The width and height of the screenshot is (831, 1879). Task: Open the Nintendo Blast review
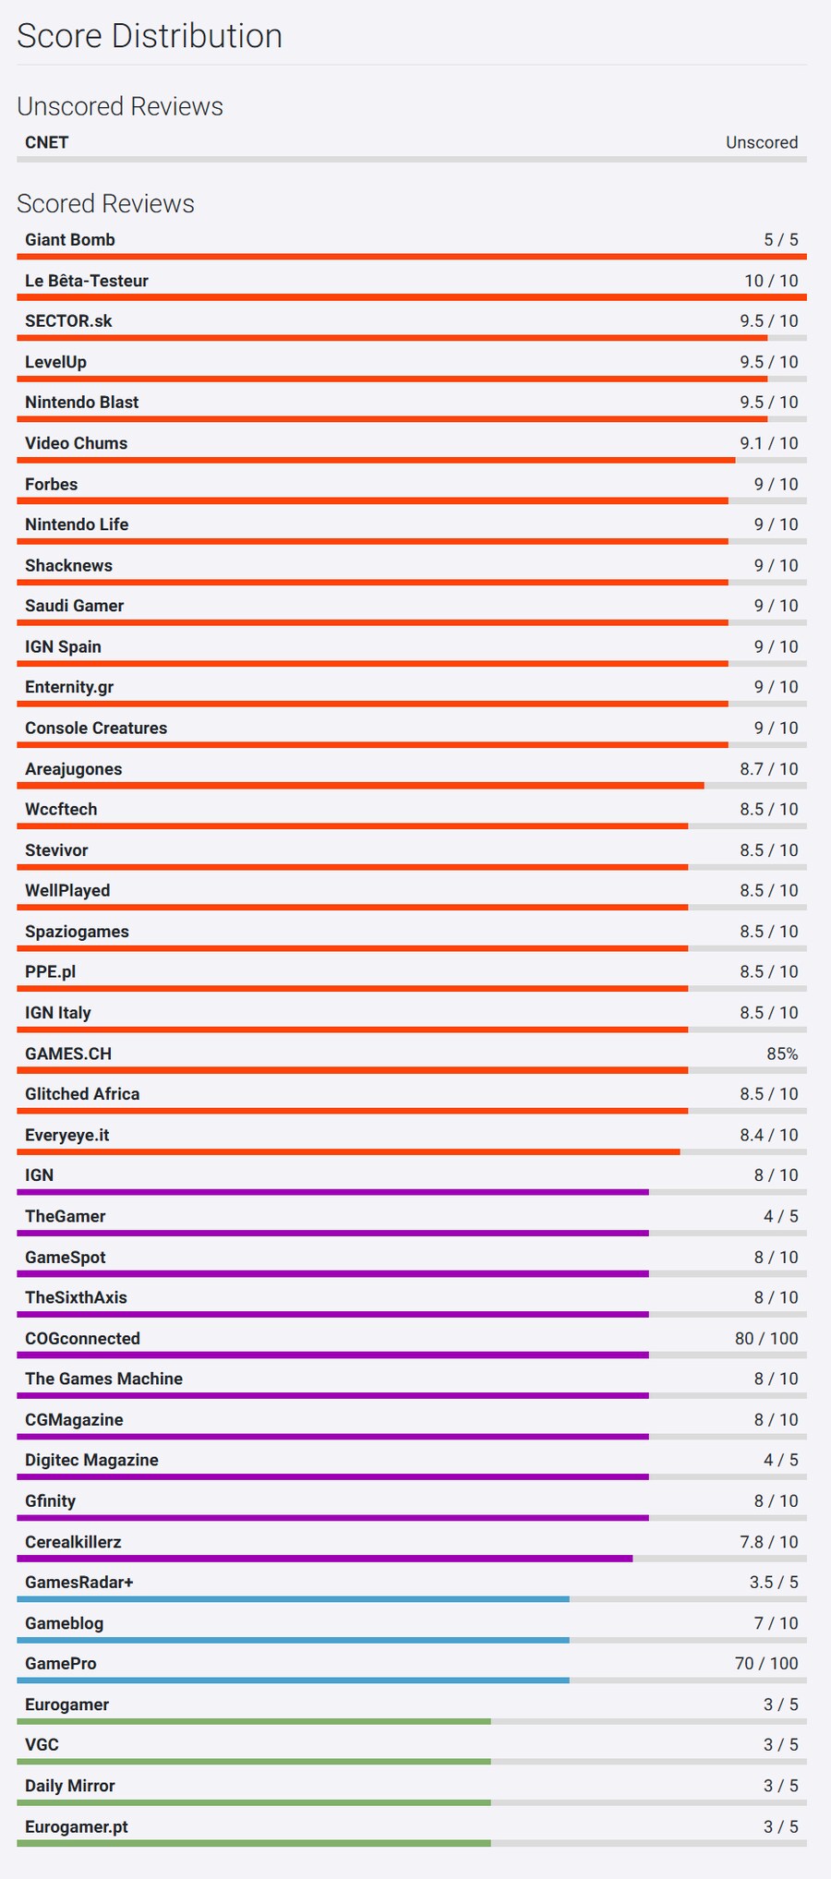point(82,403)
